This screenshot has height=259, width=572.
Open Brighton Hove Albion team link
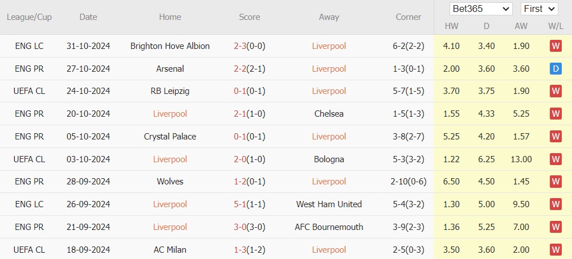click(170, 46)
